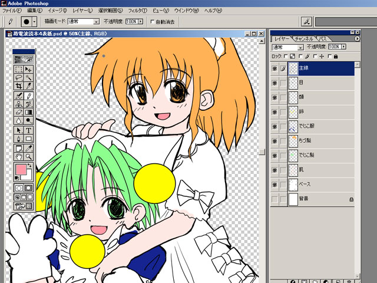Open the レイヤー(L) menu

tap(82, 11)
